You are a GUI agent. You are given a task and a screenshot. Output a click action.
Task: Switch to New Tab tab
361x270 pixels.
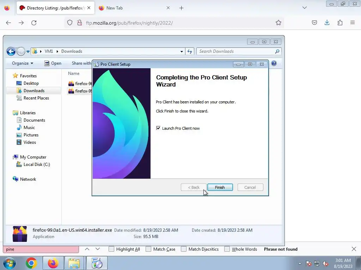(133, 8)
